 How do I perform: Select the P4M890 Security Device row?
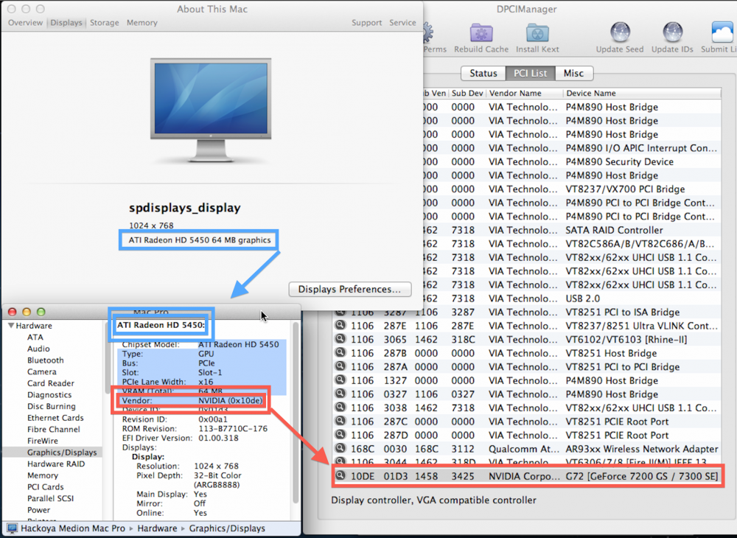pyautogui.click(x=573, y=161)
